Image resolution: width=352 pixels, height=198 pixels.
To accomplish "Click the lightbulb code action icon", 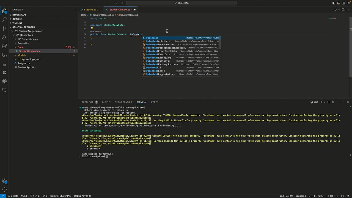I will 92,28.
